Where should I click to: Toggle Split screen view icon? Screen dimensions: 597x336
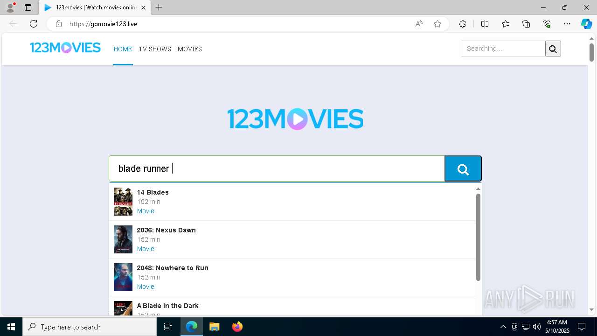(485, 24)
